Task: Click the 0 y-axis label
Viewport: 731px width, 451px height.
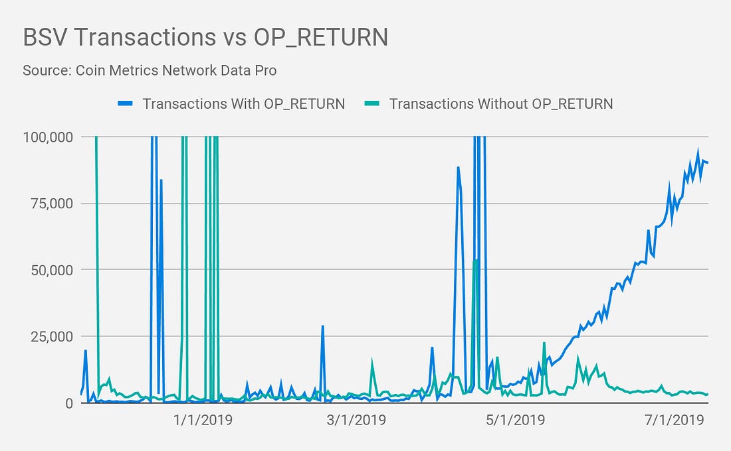Action: click(68, 403)
